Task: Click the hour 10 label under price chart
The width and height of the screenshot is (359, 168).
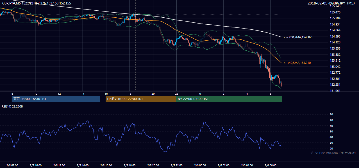Action: click(x=36, y=94)
